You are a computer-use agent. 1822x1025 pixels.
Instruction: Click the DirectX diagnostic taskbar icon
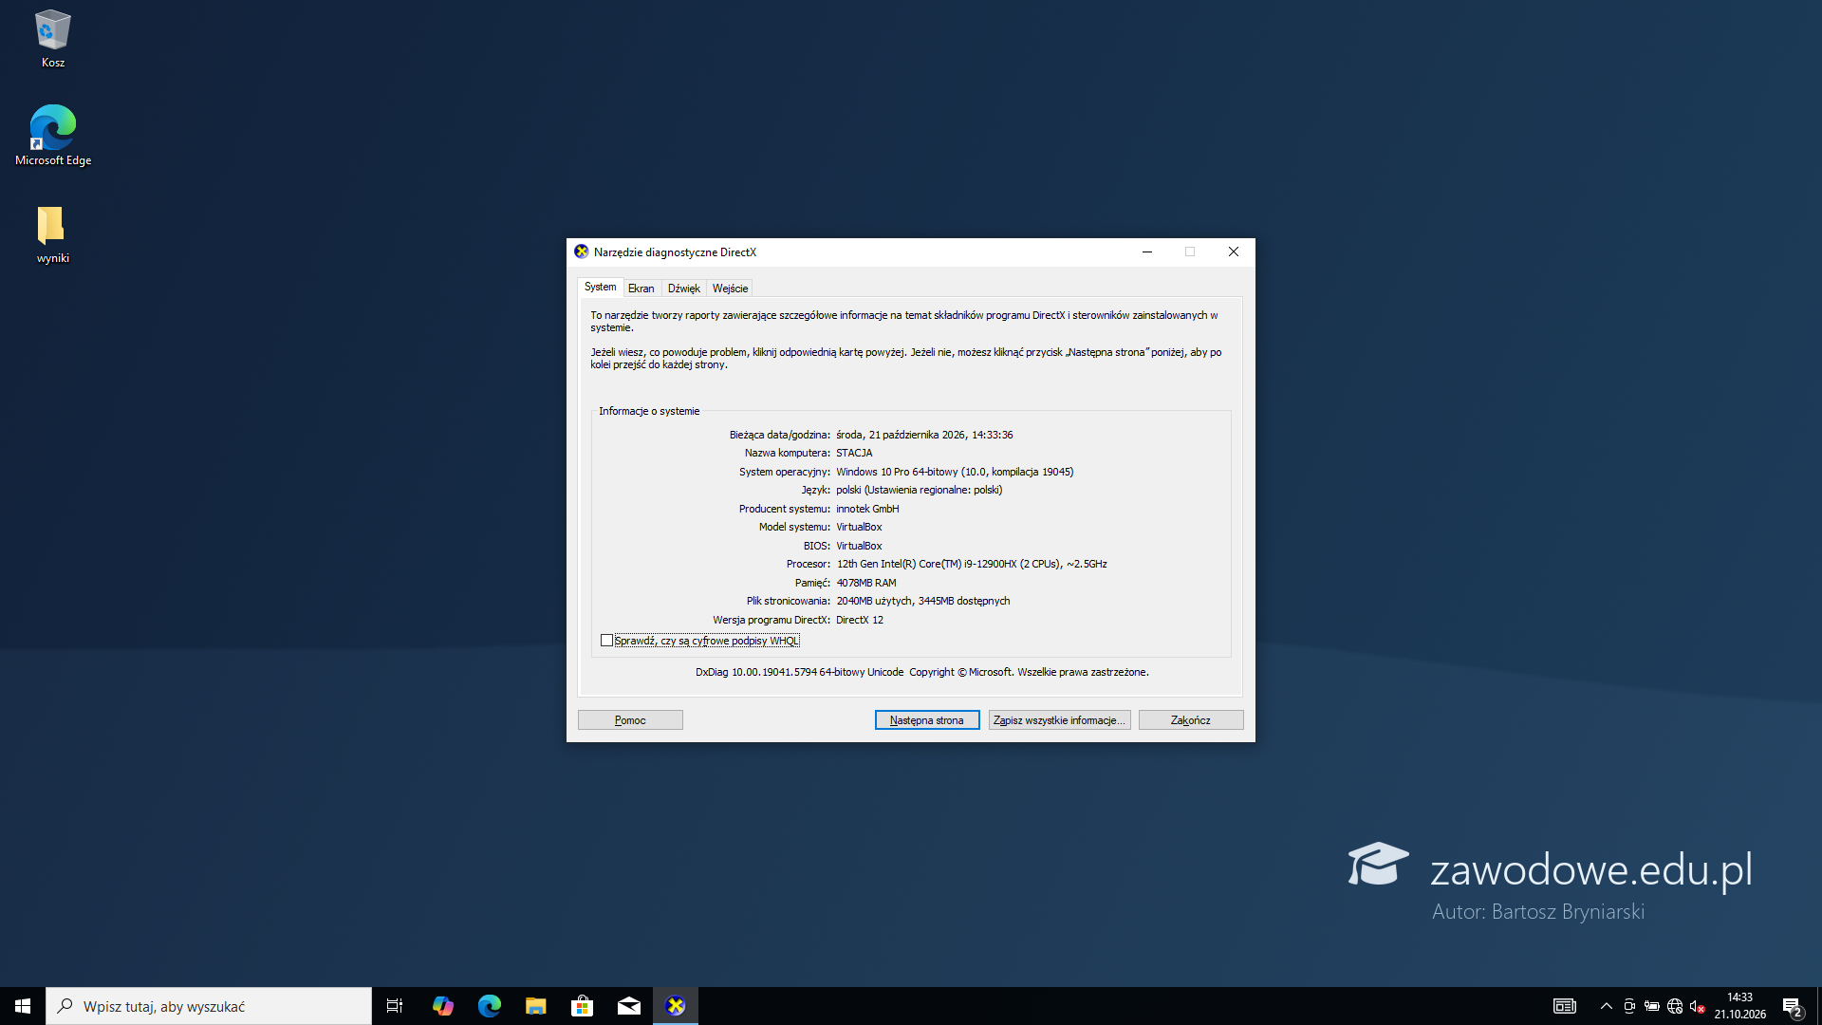[x=676, y=1006]
